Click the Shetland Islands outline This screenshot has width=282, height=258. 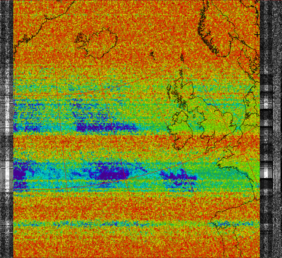coord(182,58)
